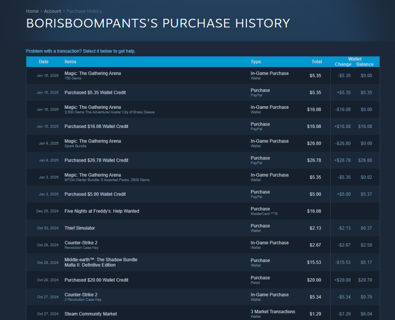The image size is (395, 320).
Task: Click the Type column header
Action: [x=256, y=61]
